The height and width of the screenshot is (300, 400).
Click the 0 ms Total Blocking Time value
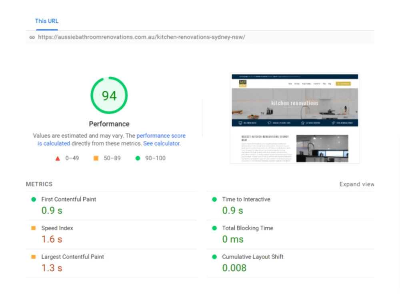click(233, 239)
